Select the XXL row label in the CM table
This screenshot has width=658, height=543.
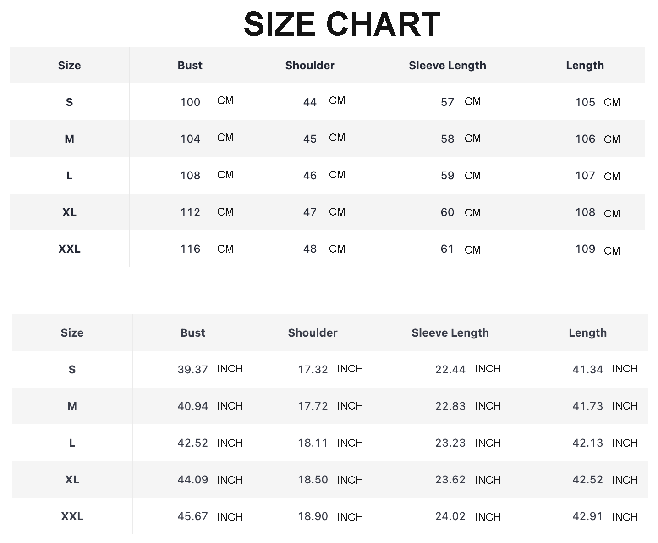pyautogui.click(x=69, y=249)
